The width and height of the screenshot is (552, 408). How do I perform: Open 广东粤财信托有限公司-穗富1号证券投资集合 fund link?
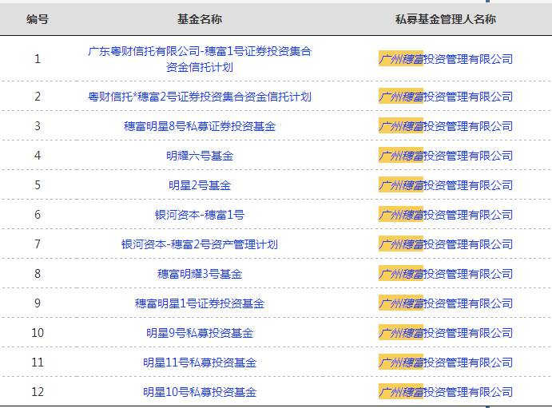(x=200, y=59)
